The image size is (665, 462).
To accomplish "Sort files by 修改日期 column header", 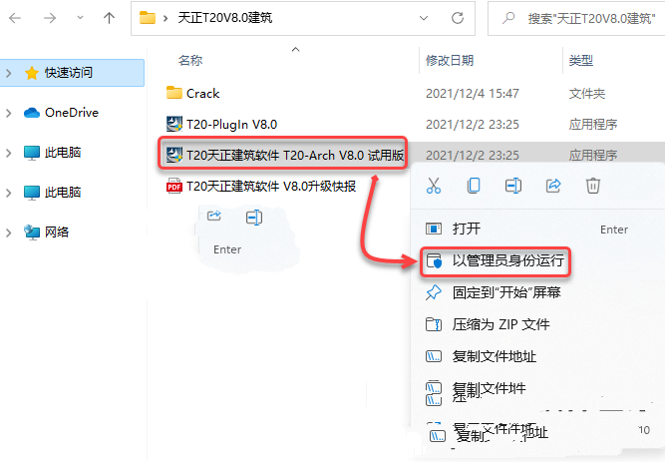I will pyautogui.click(x=450, y=61).
